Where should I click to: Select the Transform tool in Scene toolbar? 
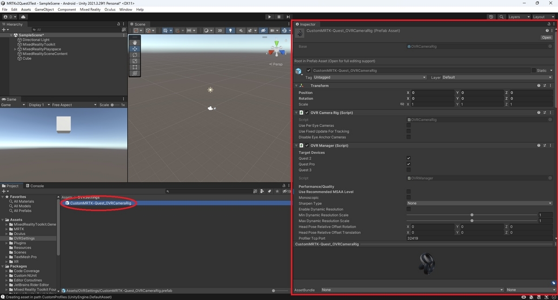(x=135, y=73)
